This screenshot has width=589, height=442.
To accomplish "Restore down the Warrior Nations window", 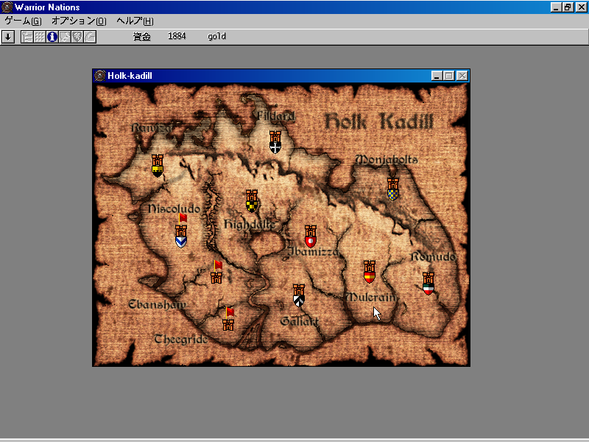I will (568, 7).
